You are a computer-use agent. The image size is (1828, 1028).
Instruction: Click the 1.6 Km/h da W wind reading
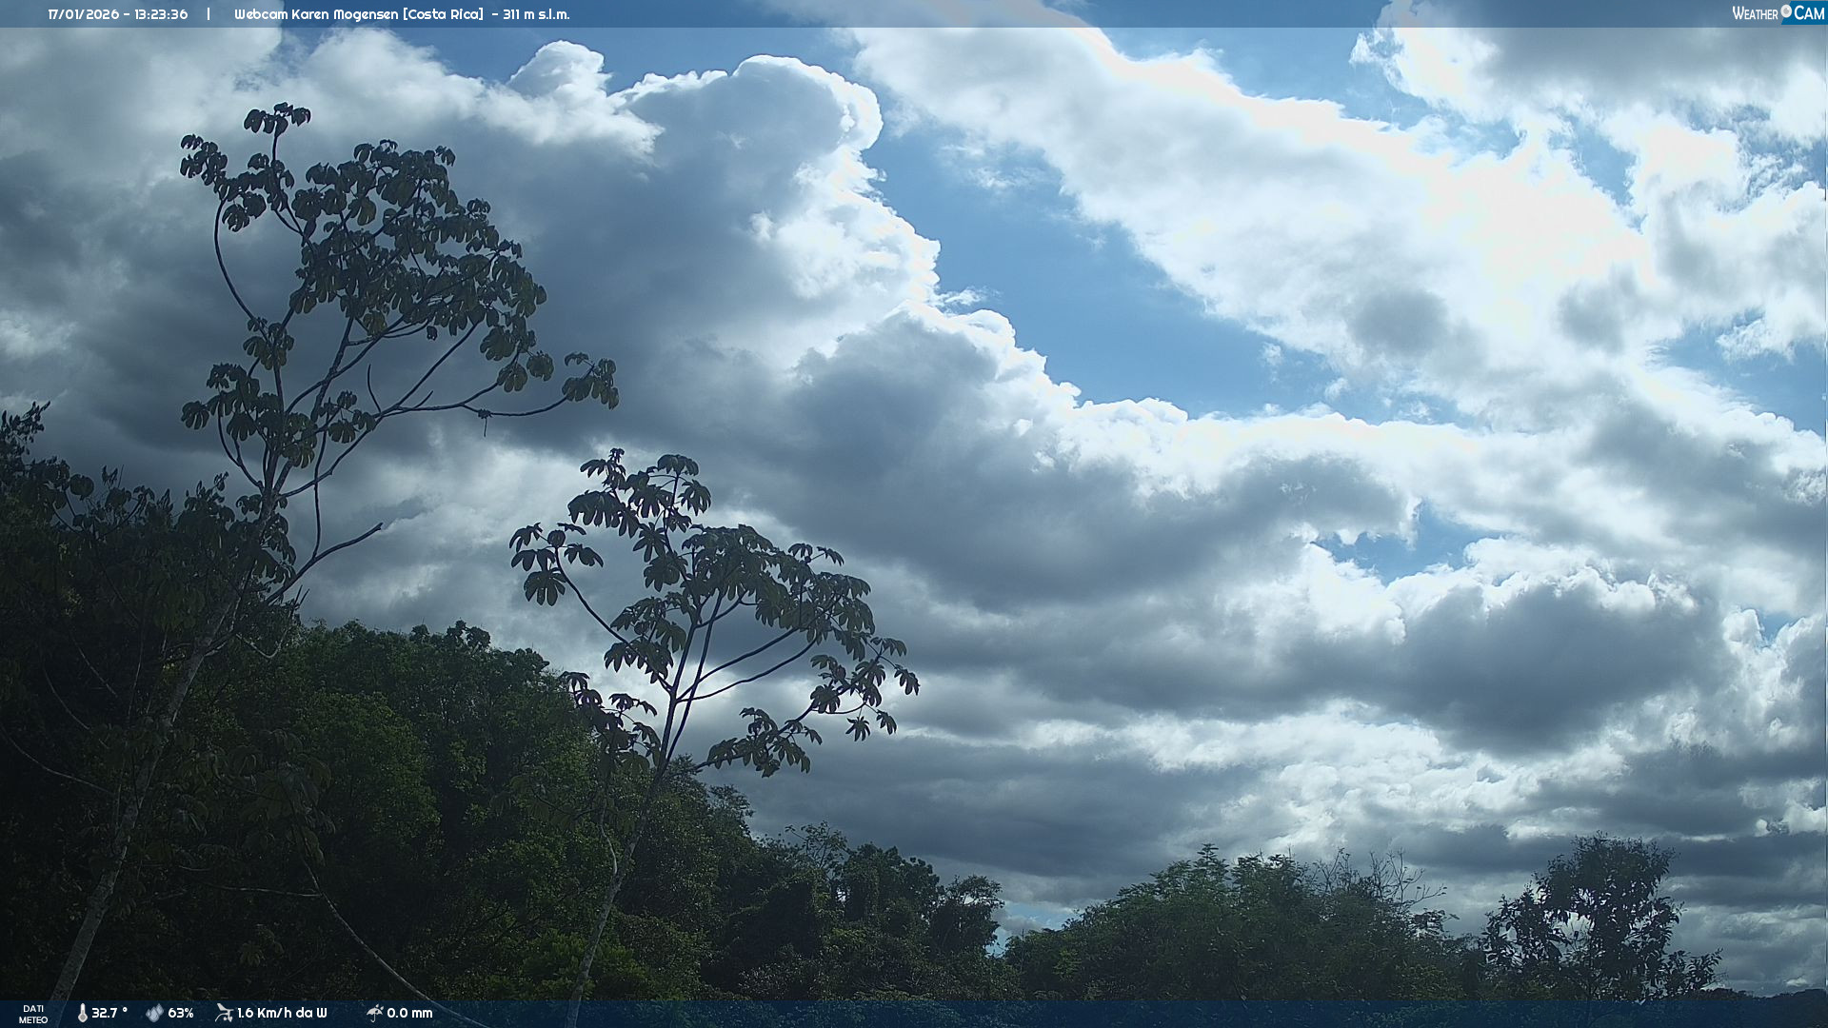tap(282, 1013)
